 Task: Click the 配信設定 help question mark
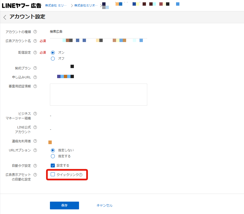(35, 52)
